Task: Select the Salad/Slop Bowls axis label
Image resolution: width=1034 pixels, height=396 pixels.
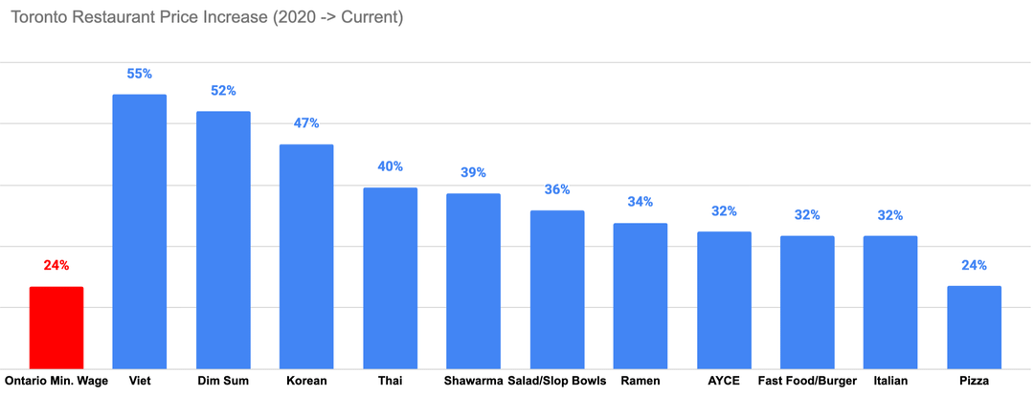Action: [x=557, y=381]
